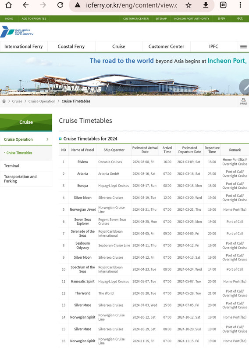Click the Cruise Timetables for 2024 heading
The image size is (249, 352).
(x=90, y=139)
